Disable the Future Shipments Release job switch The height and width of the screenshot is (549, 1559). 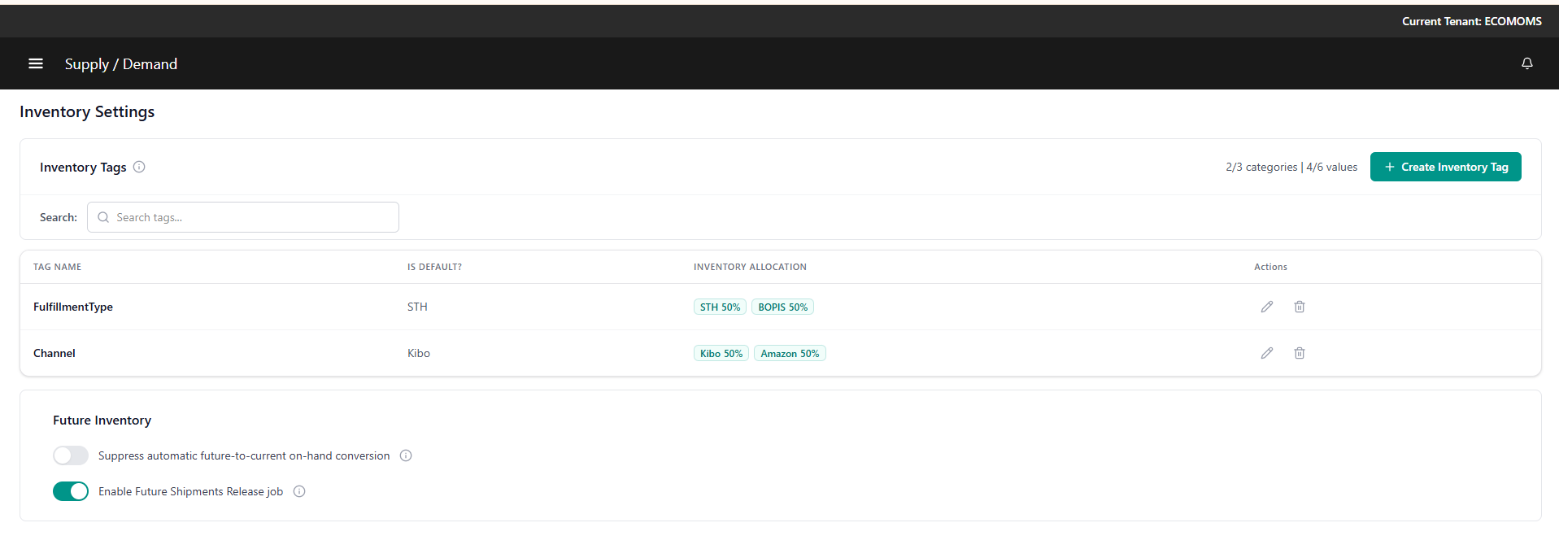tap(71, 491)
